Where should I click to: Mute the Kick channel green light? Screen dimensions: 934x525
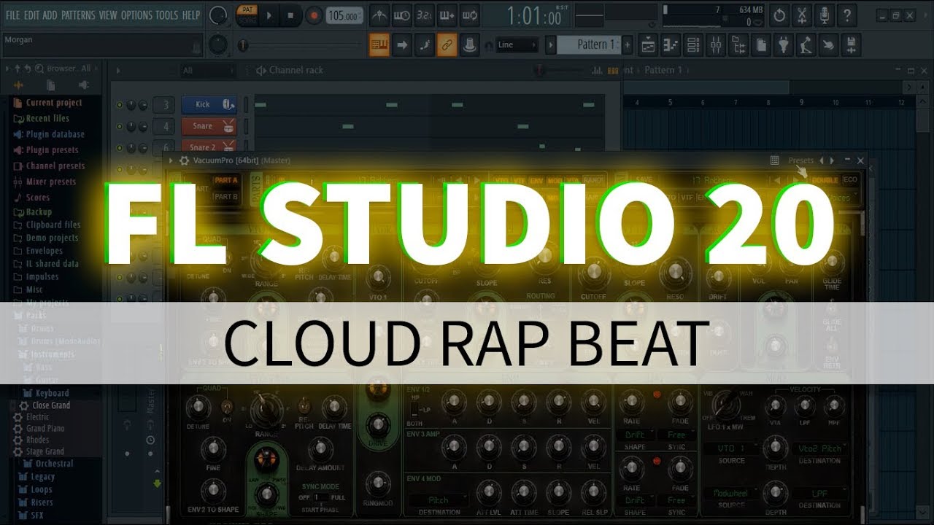[x=120, y=105]
